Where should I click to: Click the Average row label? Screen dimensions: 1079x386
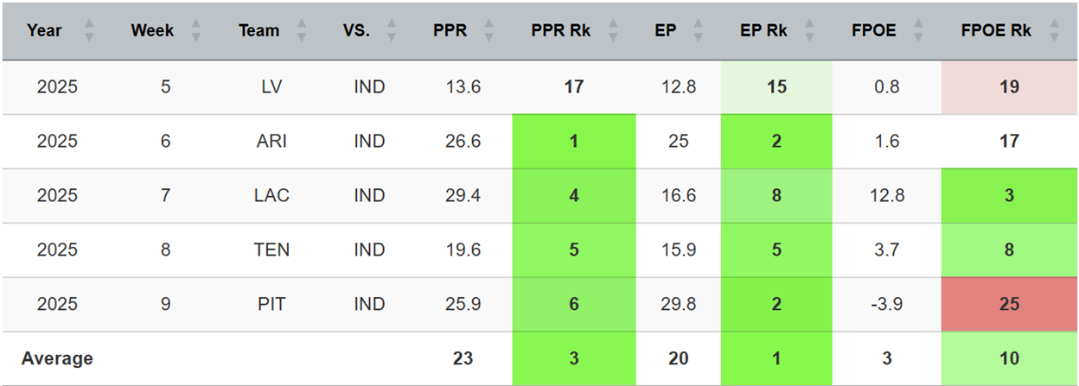(x=57, y=358)
